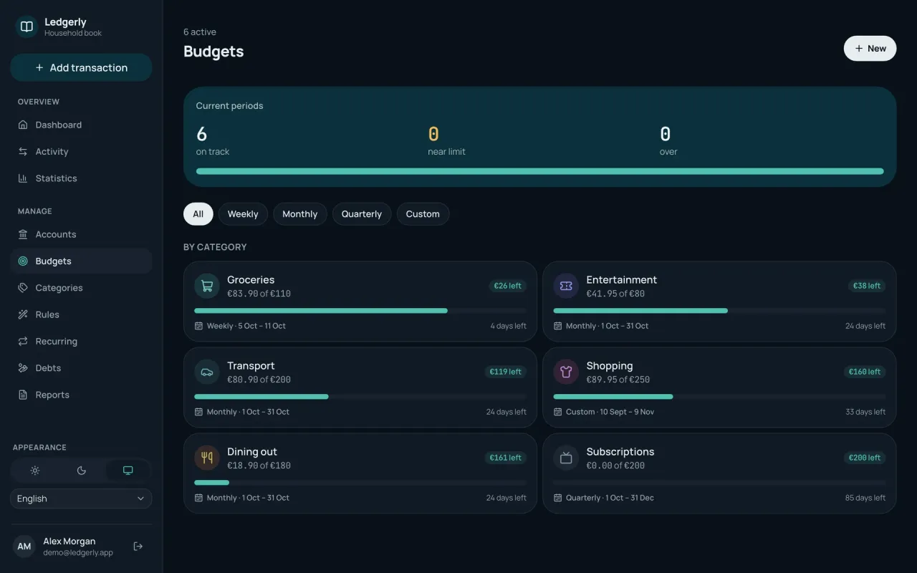Open Categories in sidebar
The image size is (917, 573).
click(81, 288)
